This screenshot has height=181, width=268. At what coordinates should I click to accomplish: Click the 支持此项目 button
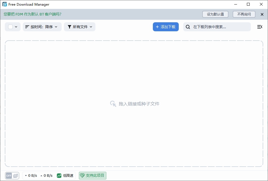click(92, 176)
